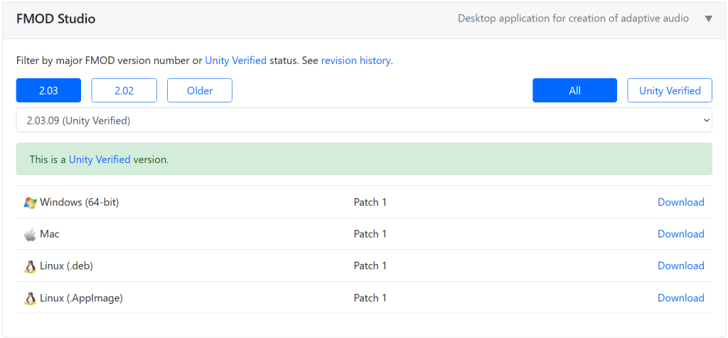Click Patch 1 in the Linux (.deb) row
728x338 pixels.
coord(370,265)
